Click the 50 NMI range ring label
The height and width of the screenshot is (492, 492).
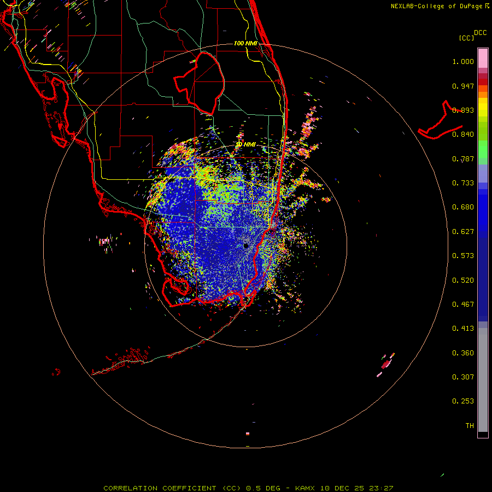(x=245, y=144)
